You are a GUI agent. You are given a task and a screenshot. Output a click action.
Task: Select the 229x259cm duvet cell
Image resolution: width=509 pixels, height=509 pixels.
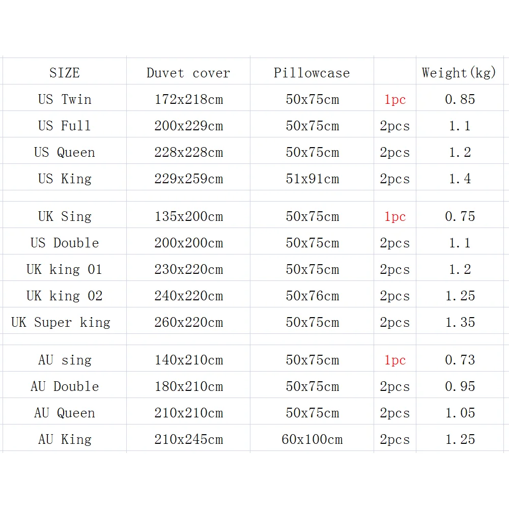[x=188, y=179]
